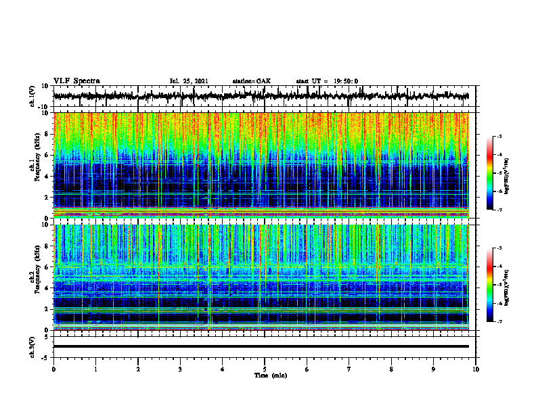The width and height of the screenshot is (536, 414).
Task: Click the "-3" tick on upper colorbar
Action: (x=499, y=136)
